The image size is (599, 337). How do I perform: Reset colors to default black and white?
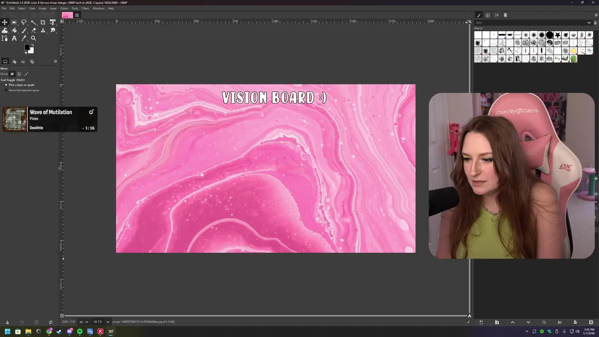tap(26, 52)
